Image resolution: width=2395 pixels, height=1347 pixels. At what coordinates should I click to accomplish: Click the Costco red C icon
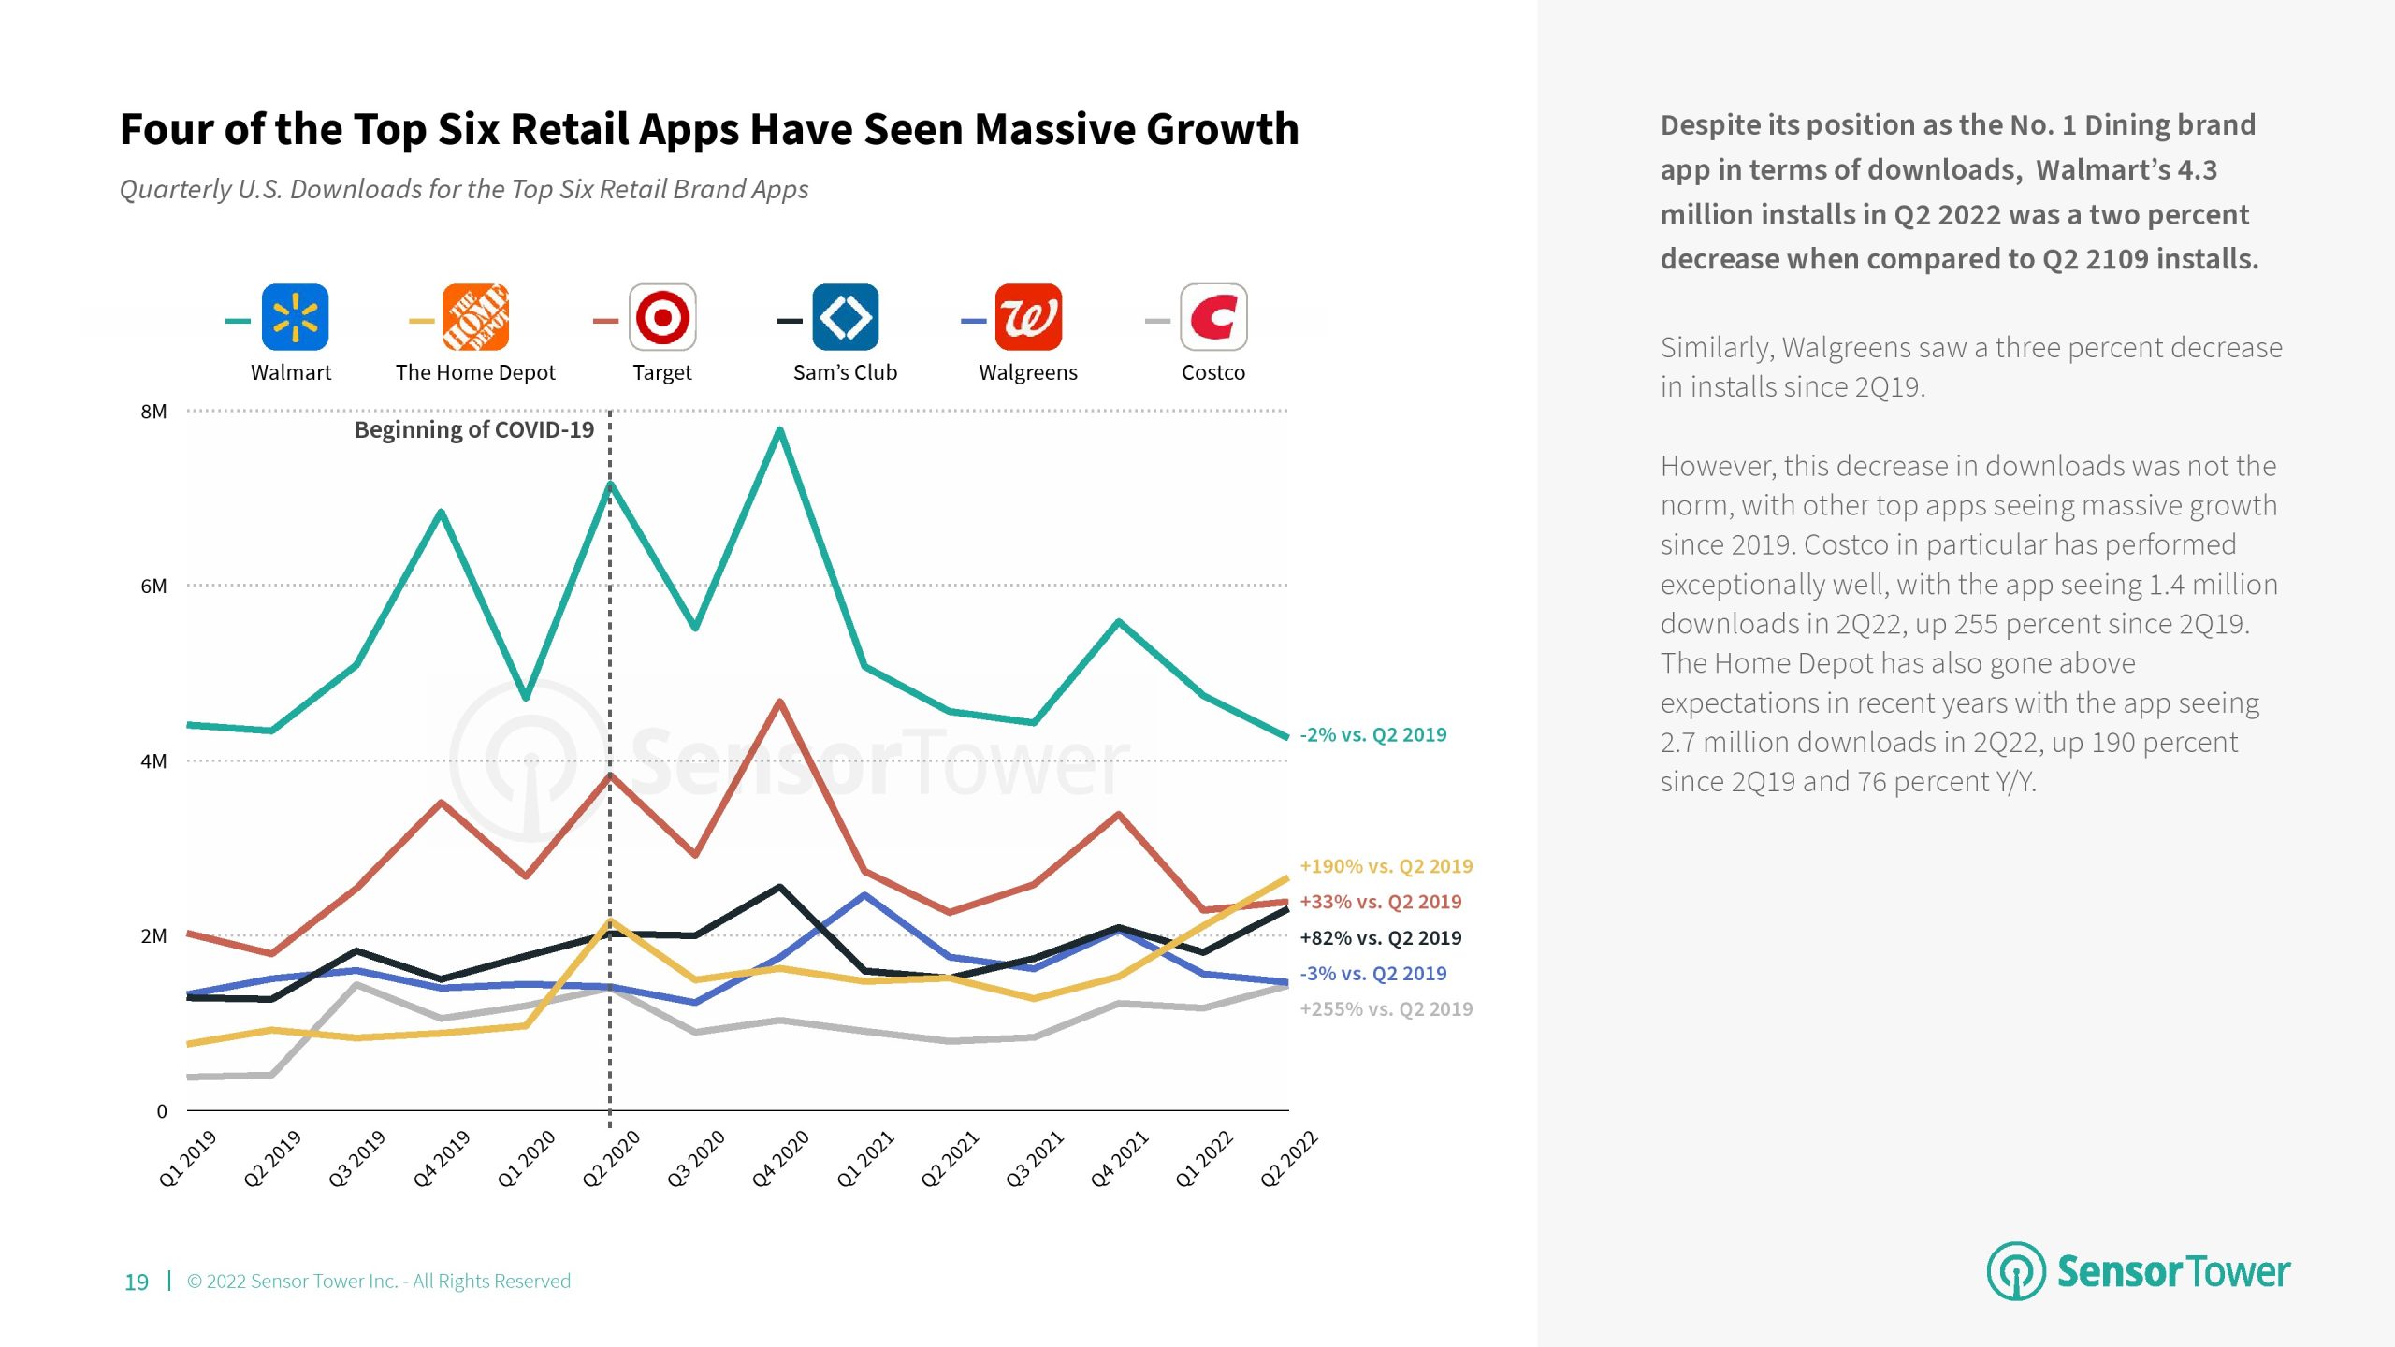click(x=1213, y=317)
